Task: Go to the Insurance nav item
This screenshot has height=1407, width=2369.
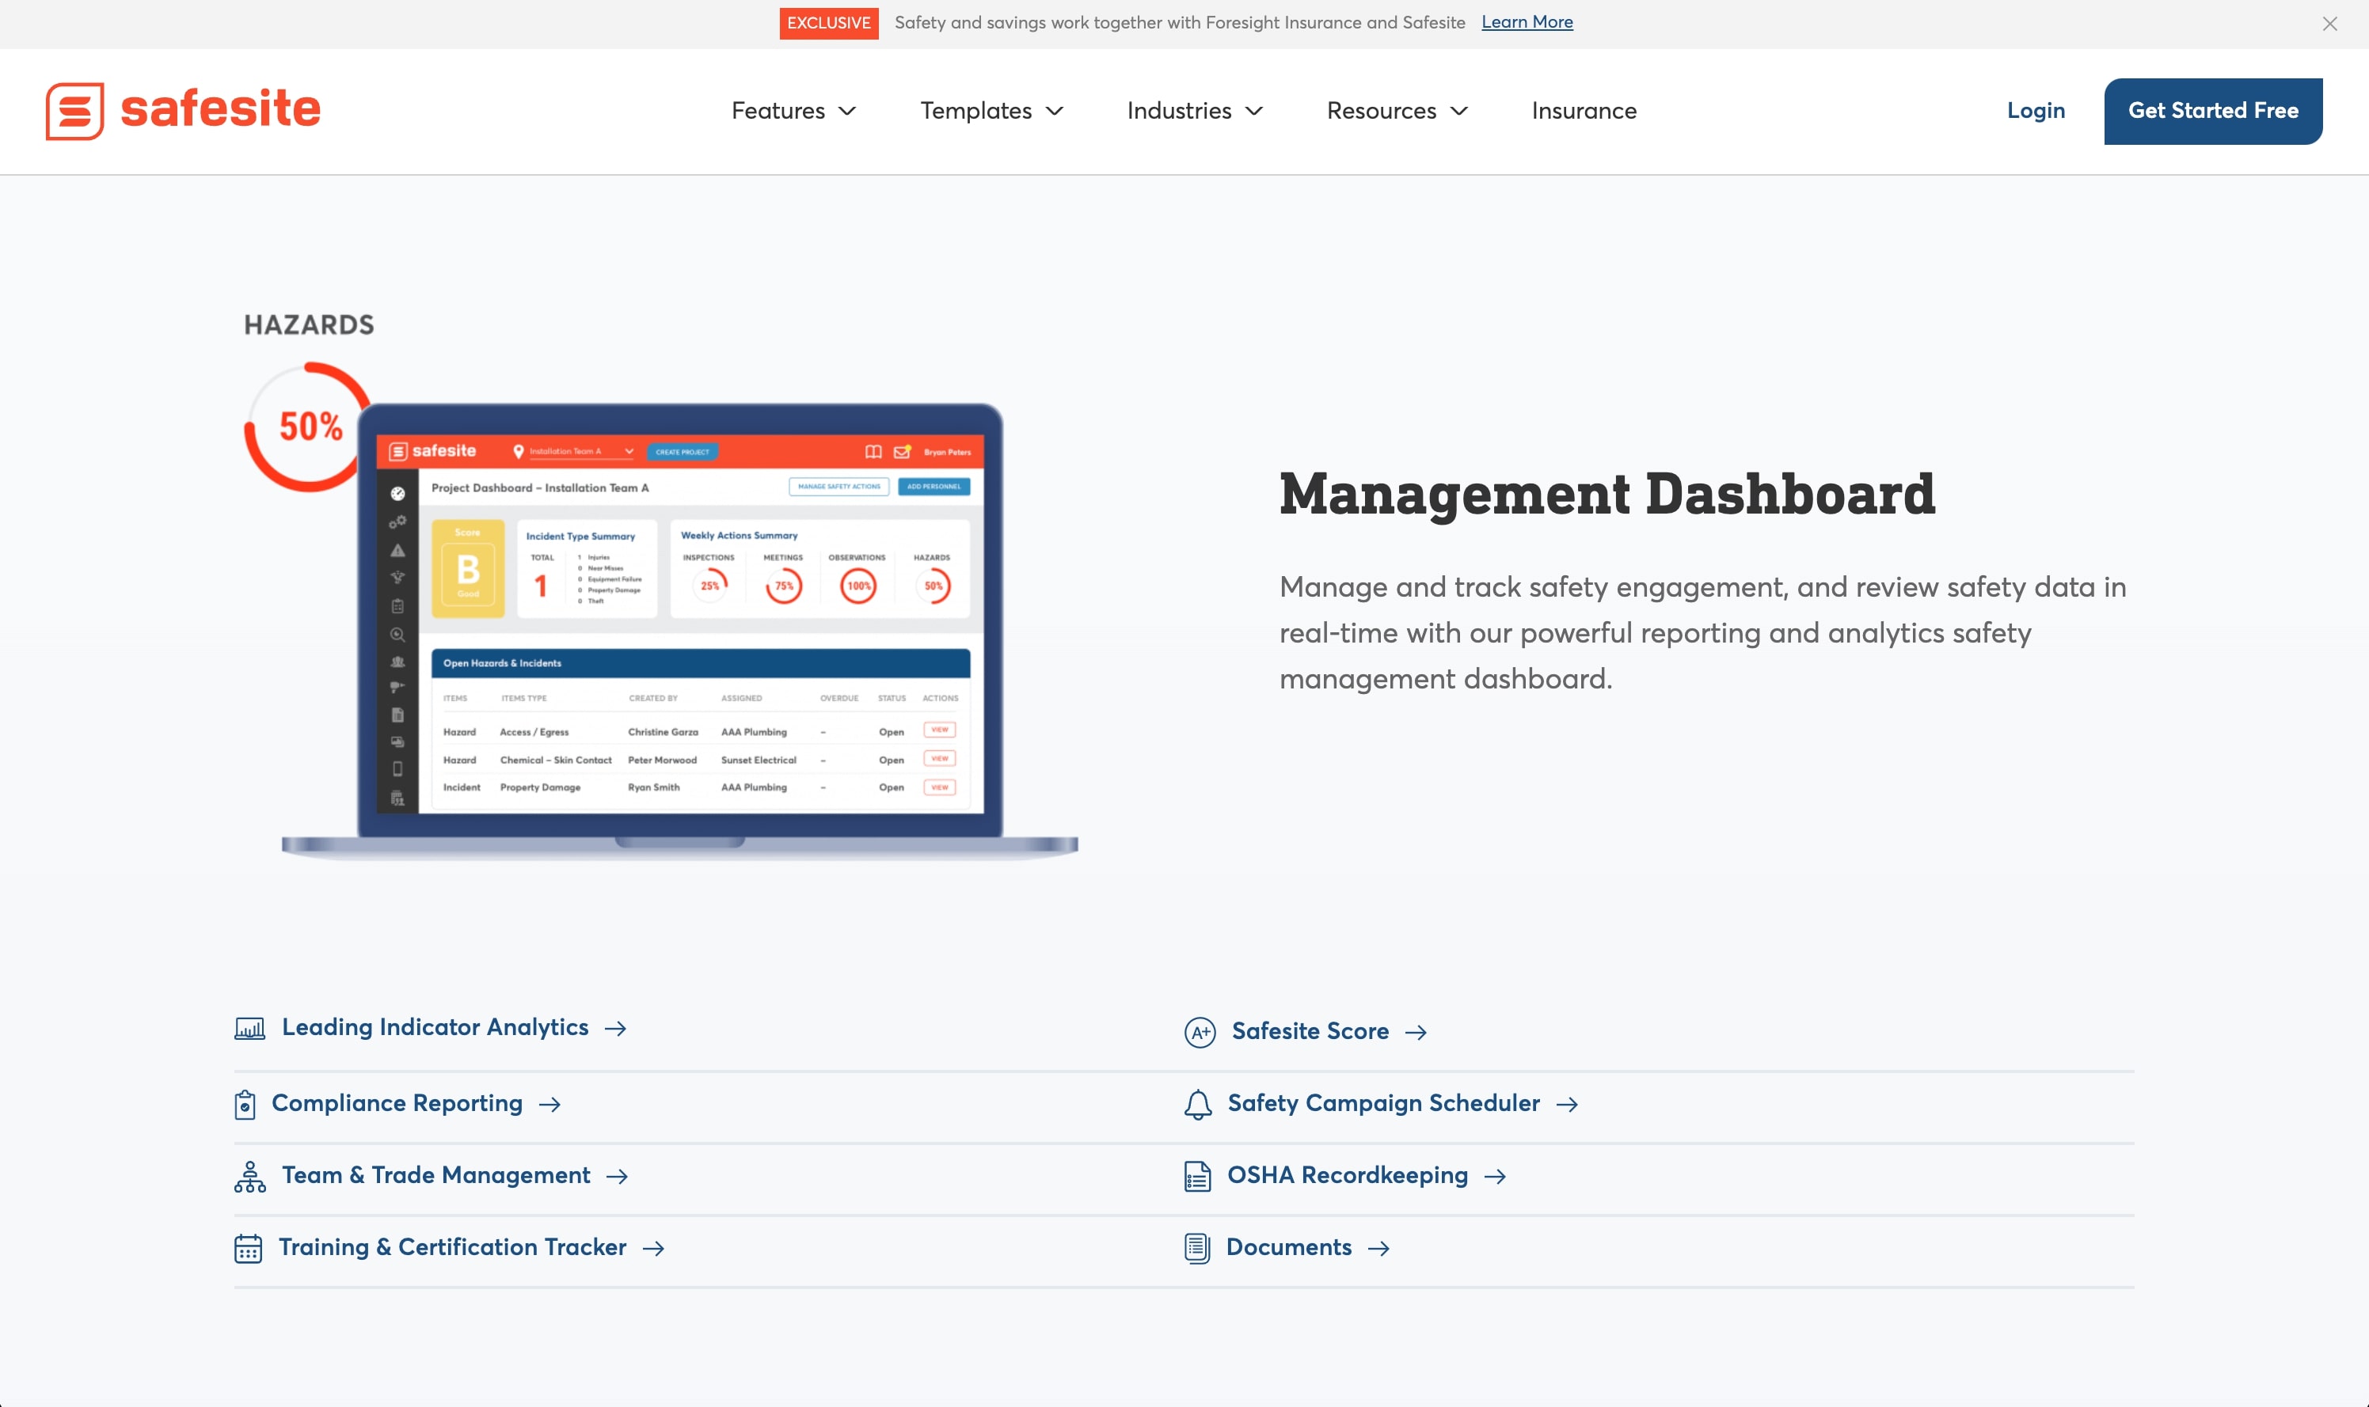Action: click(x=1584, y=111)
